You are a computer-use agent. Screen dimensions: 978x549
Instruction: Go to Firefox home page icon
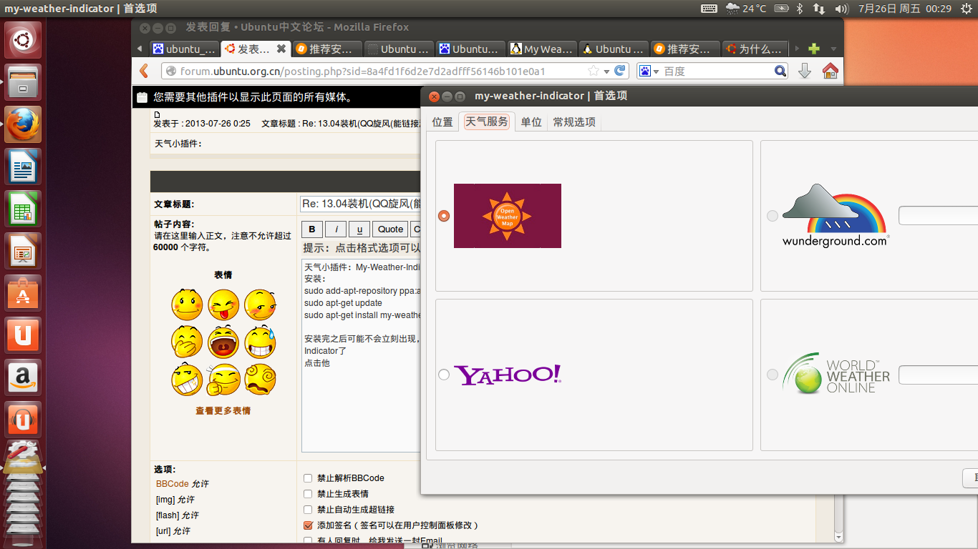[830, 71]
